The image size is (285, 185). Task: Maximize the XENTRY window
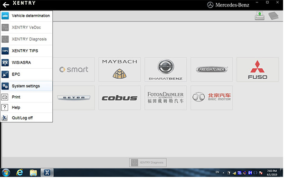pyautogui.click(x=267, y=2)
